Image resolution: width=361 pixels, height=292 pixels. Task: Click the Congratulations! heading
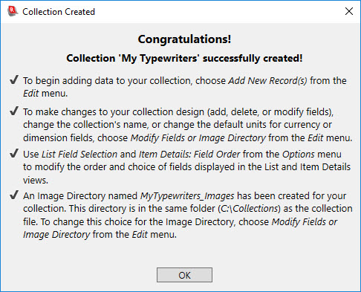tap(184, 39)
